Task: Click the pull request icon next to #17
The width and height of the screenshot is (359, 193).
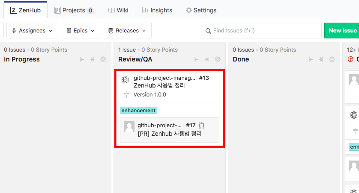Action: [201, 125]
